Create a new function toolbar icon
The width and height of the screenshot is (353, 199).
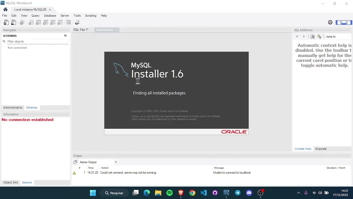pyautogui.click(x=60, y=22)
